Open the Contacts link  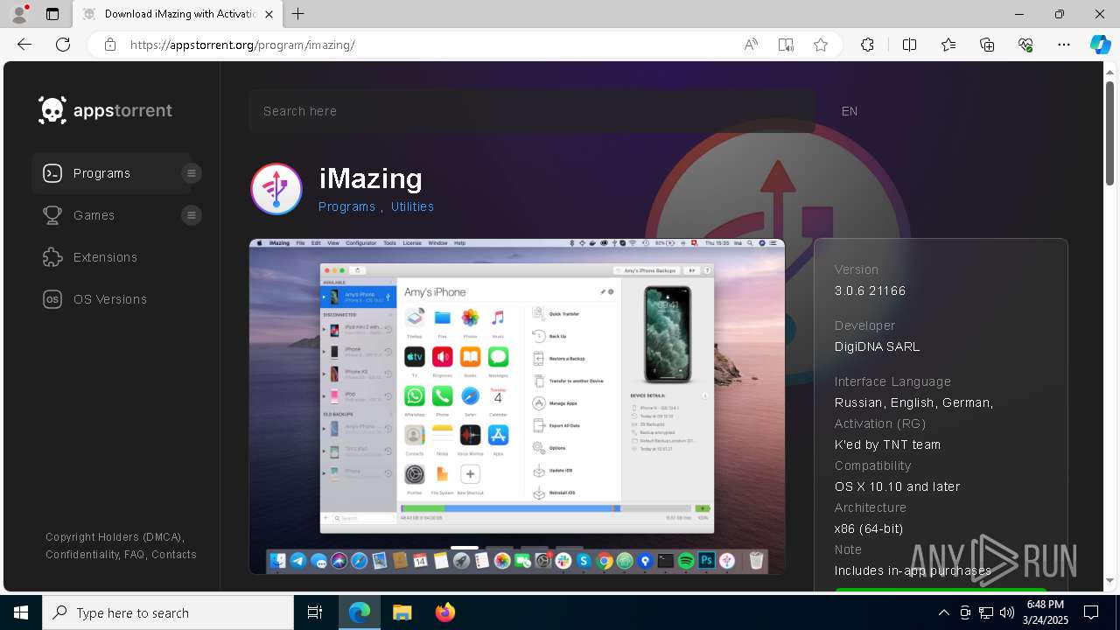[x=174, y=555]
